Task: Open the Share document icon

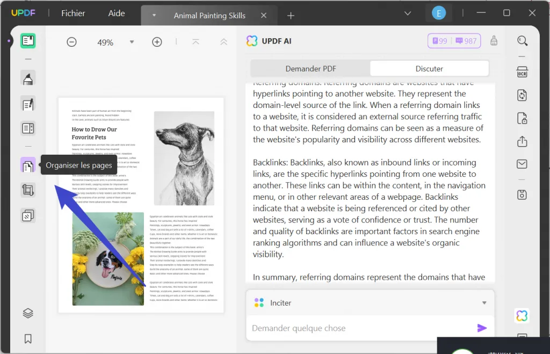Action: coord(522,141)
